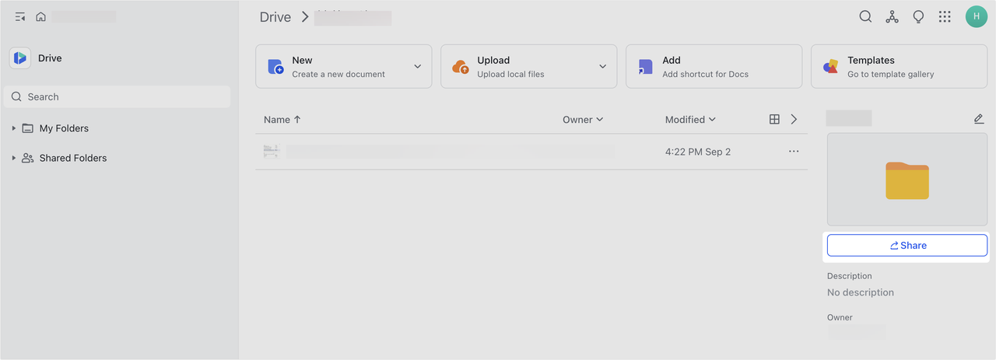
Task: Open the New document dropdown
Action: point(417,67)
